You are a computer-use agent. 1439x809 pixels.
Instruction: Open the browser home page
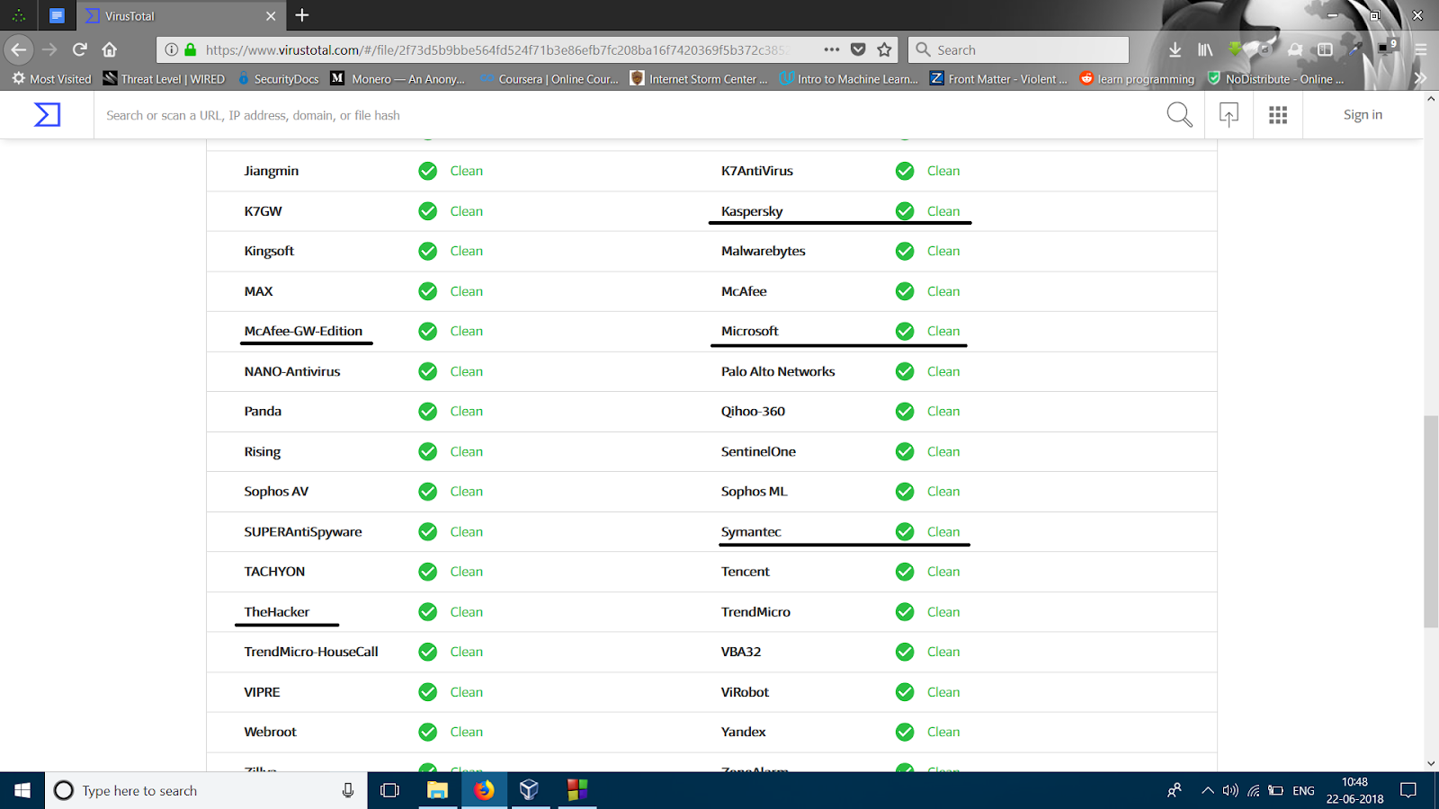tap(110, 49)
